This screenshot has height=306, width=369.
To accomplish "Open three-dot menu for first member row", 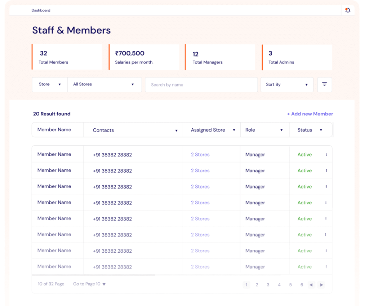I will [x=326, y=154].
